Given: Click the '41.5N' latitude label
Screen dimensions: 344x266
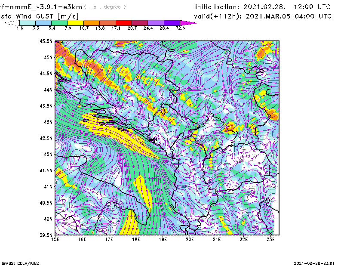Looking at the screenshot, I should (x=46, y=170).
